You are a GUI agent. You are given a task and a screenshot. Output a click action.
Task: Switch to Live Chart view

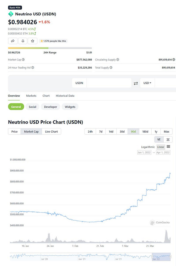[51, 132]
